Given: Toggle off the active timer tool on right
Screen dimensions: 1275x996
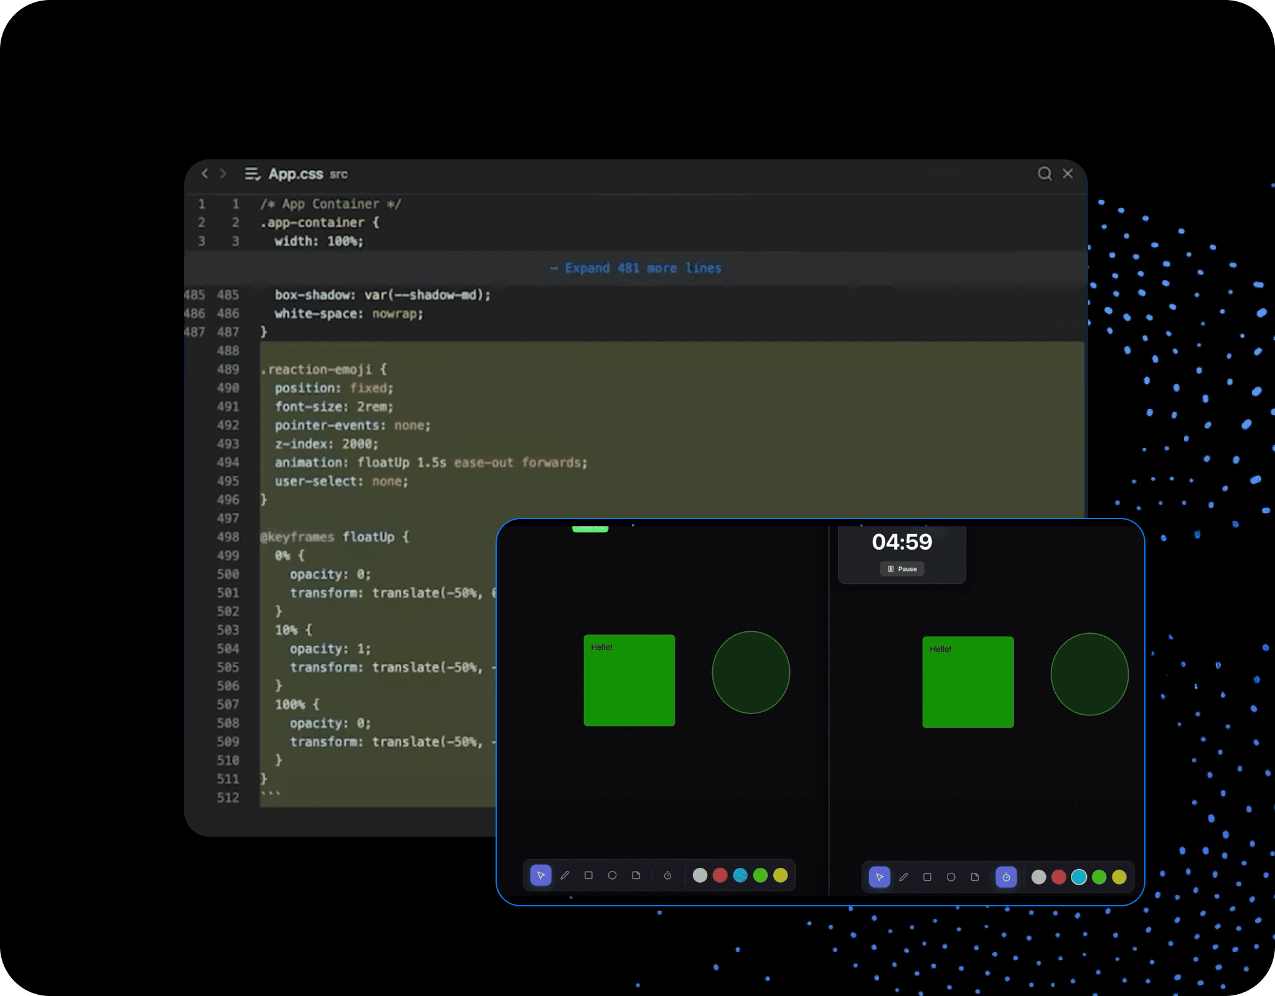Looking at the screenshot, I should click(1006, 877).
